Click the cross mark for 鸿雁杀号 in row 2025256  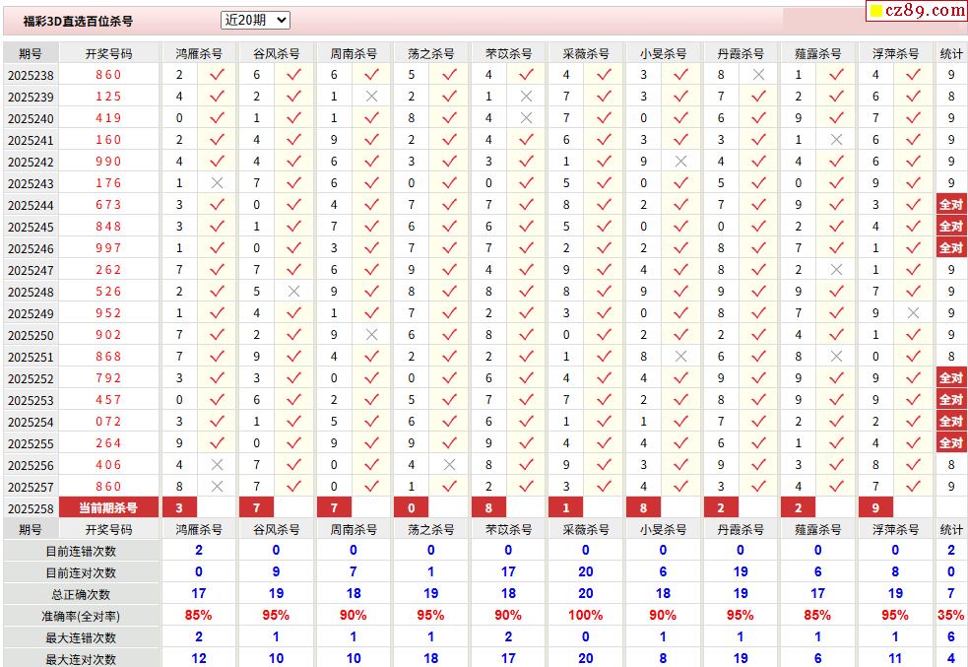pyautogui.click(x=217, y=465)
